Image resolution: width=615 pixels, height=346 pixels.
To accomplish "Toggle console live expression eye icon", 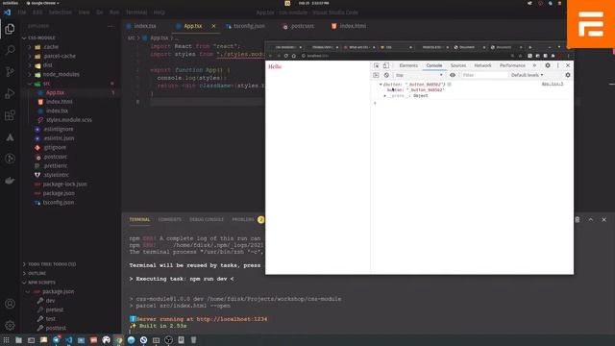I will (453, 75).
